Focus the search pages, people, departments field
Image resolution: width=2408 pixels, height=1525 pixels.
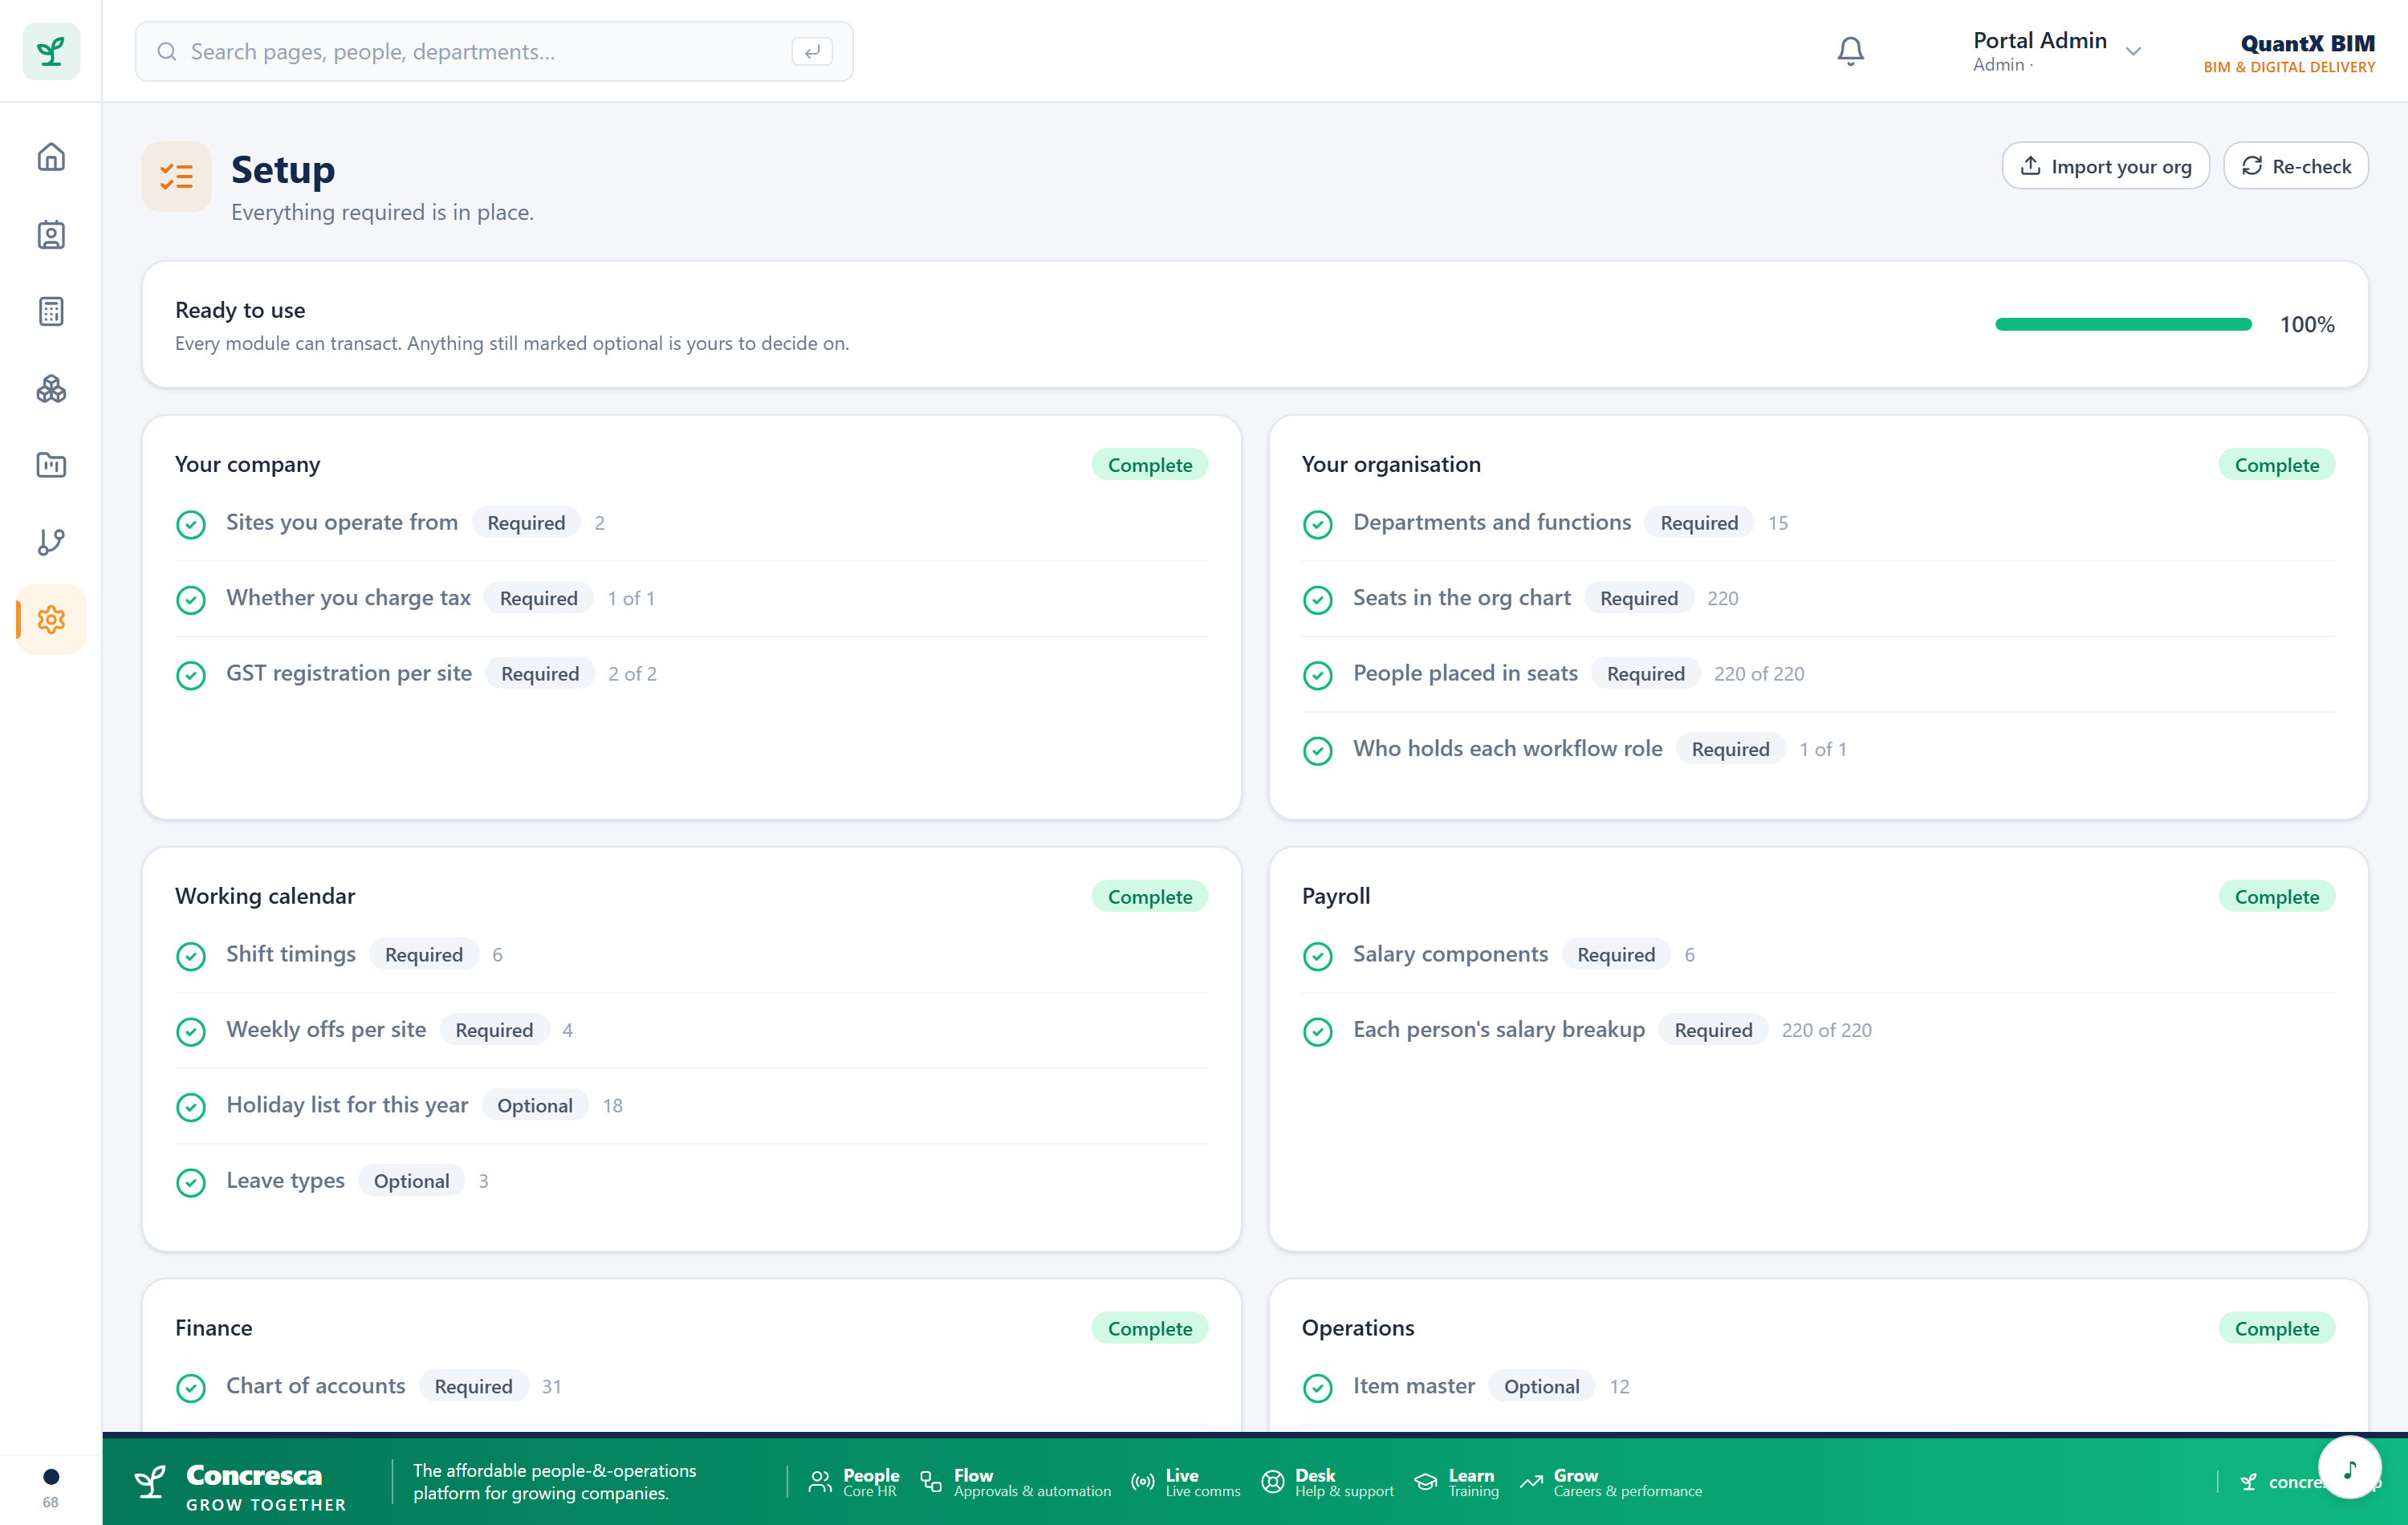[494, 51]
